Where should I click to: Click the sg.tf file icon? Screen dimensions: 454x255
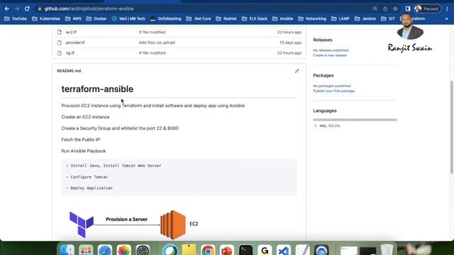point(60,53)
